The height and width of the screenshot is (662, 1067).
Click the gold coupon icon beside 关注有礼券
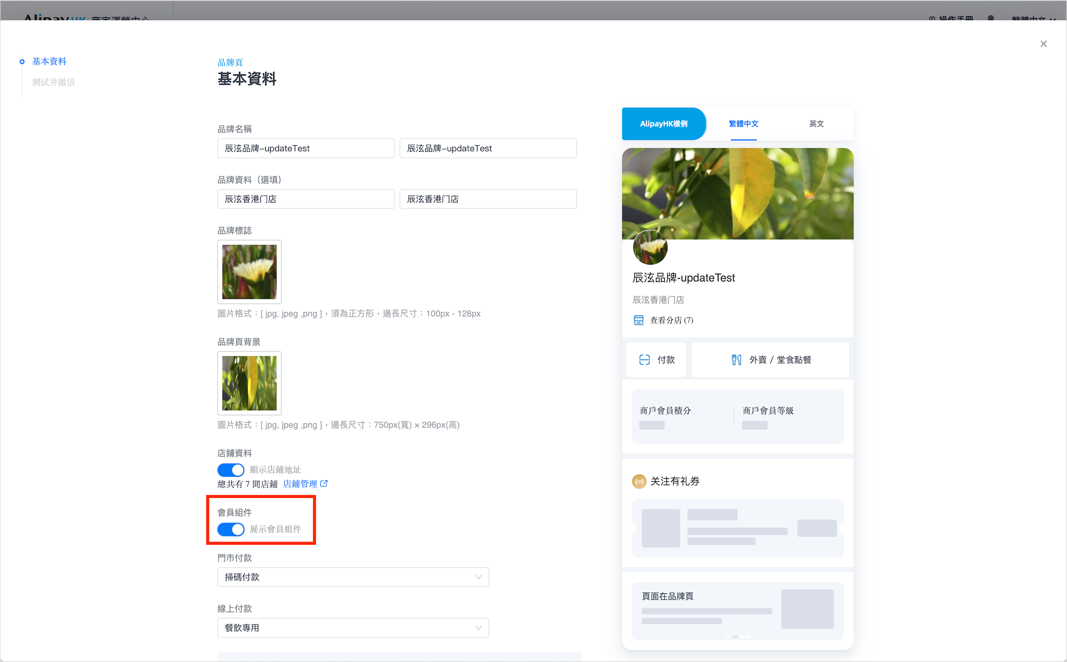(639, 481)
